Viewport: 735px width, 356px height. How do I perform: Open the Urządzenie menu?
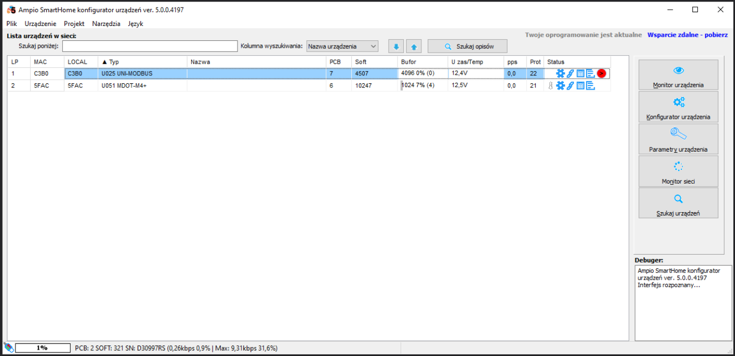tap(40, 24)
